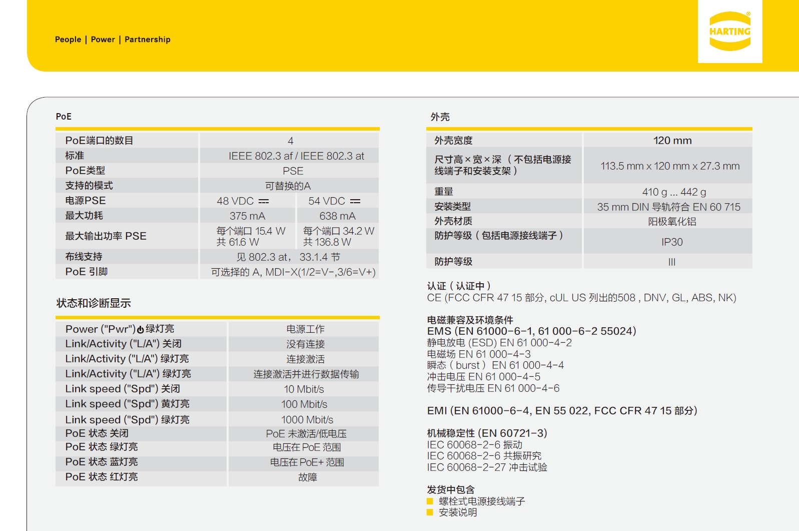Viewport: 799px width, 531px height.
Task: Click the "PoE 引脚" label
Action: pos(87,272)
